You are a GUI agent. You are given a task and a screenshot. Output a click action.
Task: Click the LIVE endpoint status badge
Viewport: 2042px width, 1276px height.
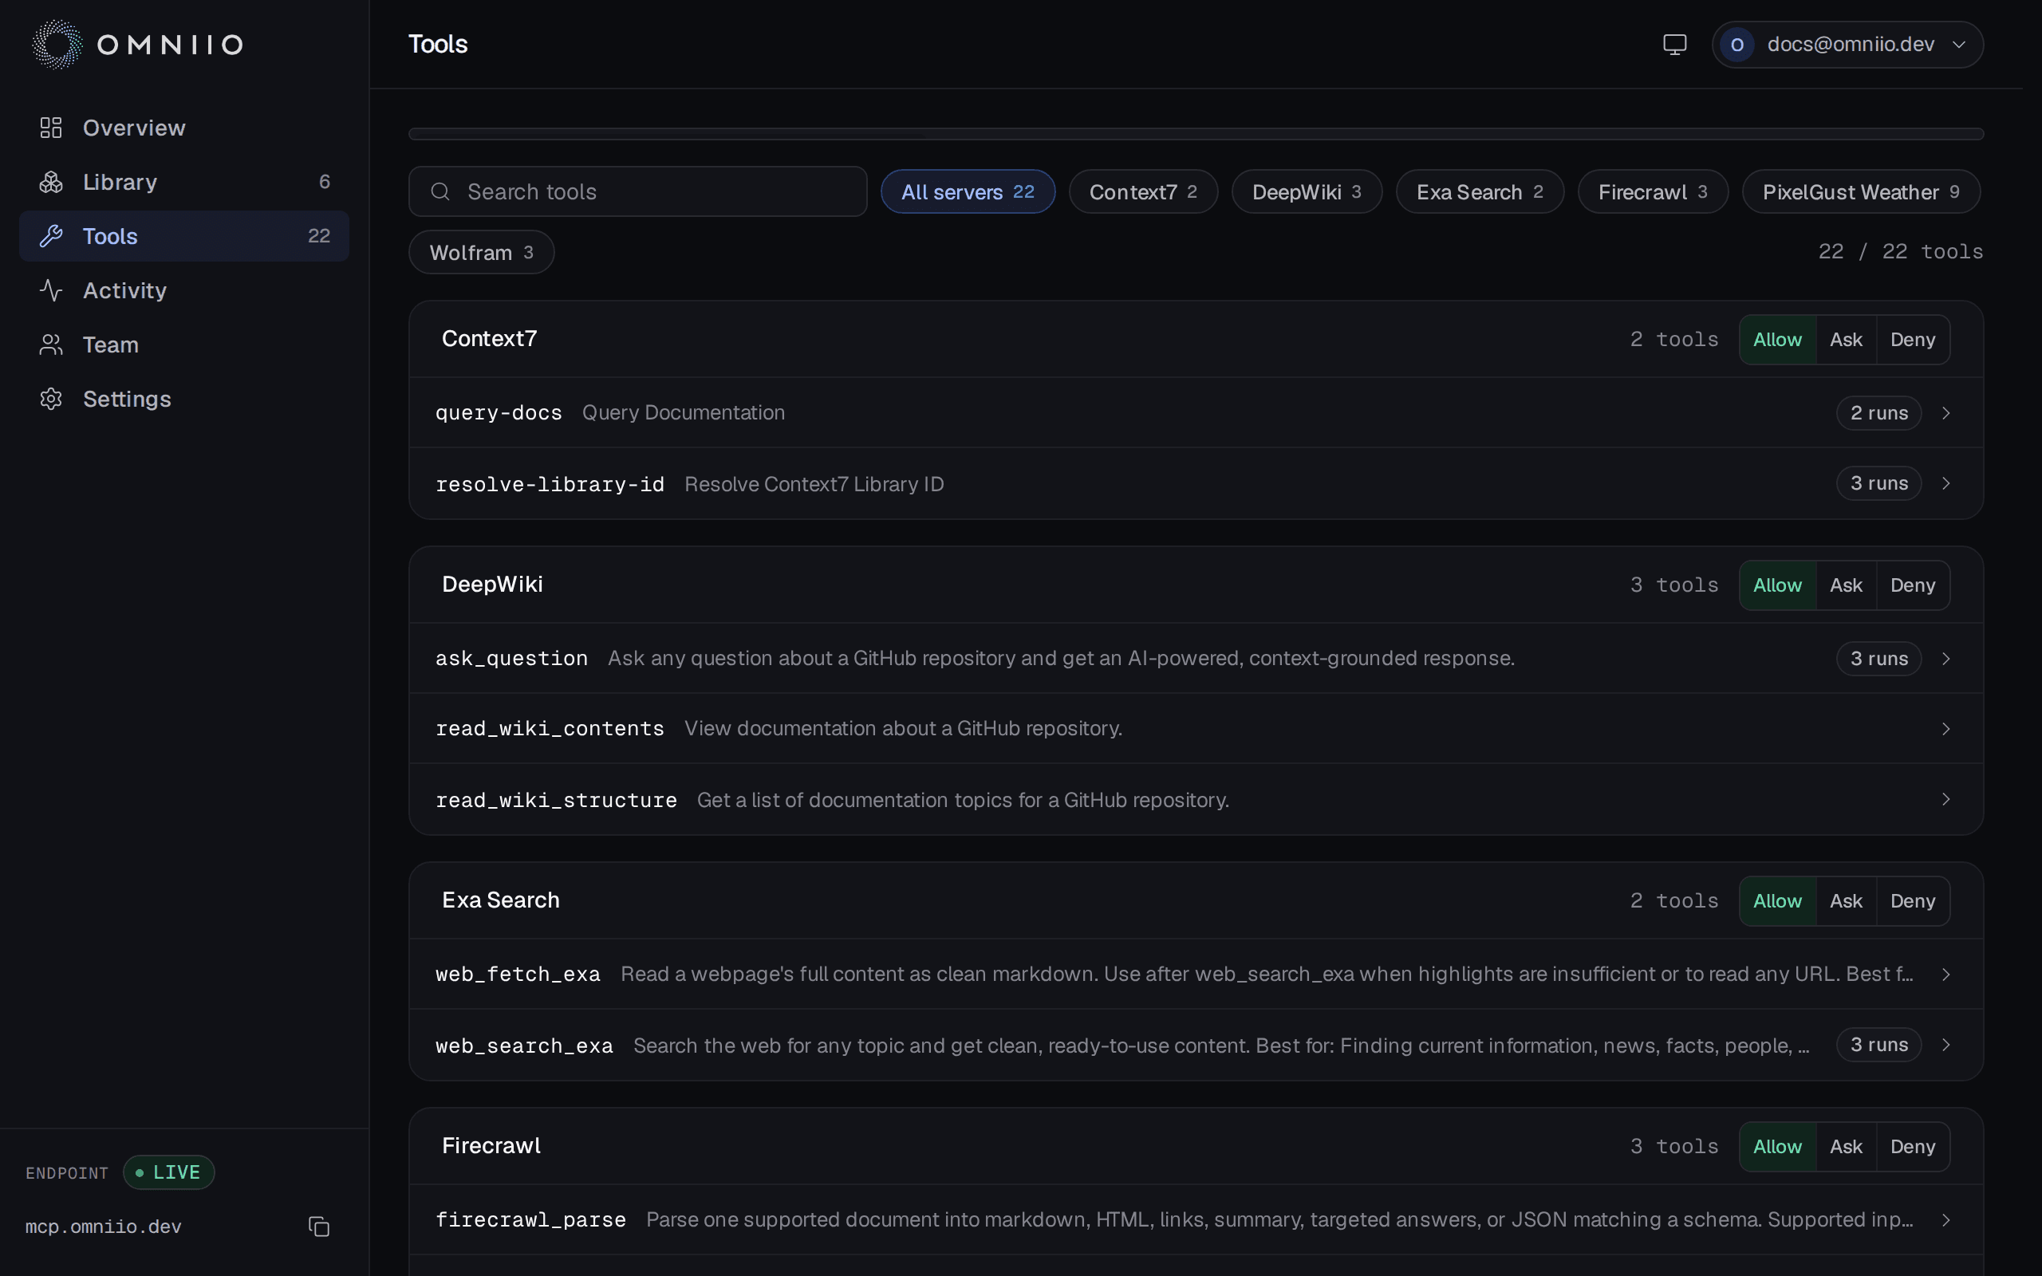pyautogui.click(x=169, y=1172)
